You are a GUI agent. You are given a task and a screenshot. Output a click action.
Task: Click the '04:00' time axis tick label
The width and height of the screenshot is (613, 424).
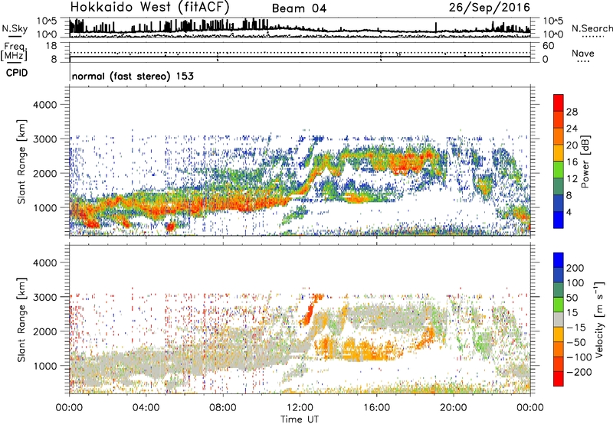point(146,408)
